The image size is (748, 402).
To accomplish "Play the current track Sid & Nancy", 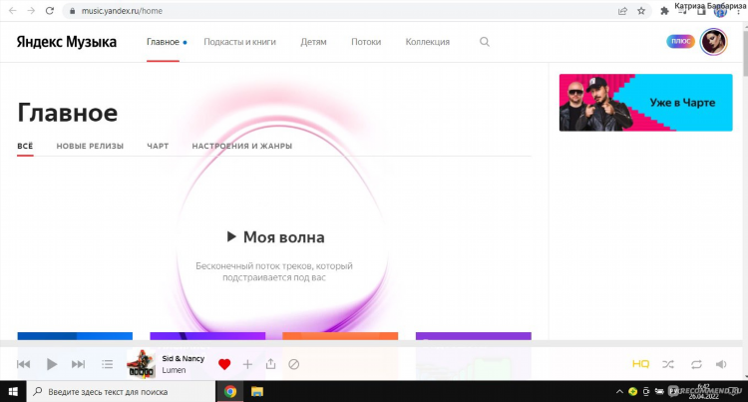I will point(52,364).
